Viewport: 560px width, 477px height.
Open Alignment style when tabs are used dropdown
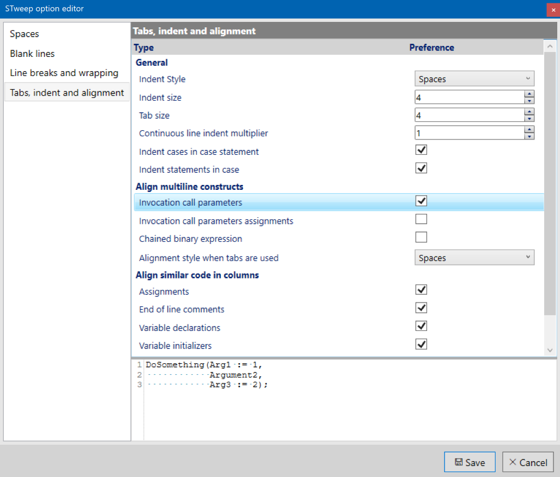coord(474,258)
